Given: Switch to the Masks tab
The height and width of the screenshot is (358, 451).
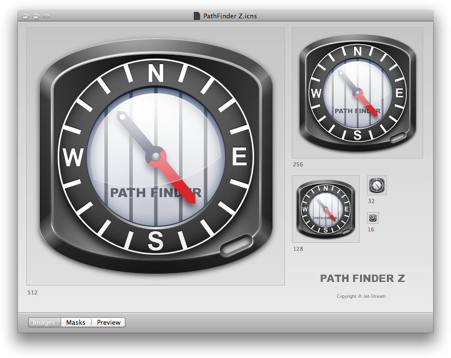Looking at the screenshot, I should pos(76,322).
